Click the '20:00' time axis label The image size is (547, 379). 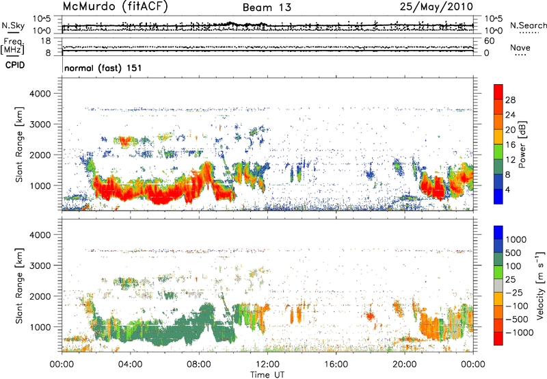coord(405,365)
